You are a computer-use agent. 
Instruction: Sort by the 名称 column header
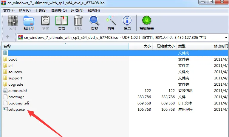65,46
